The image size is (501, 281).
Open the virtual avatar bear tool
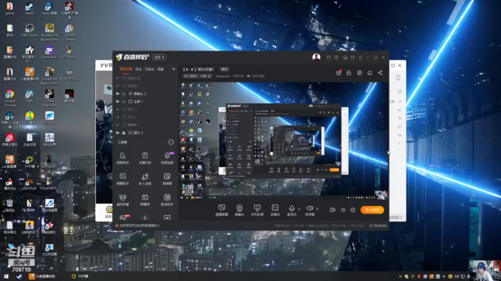pos(123,200)
